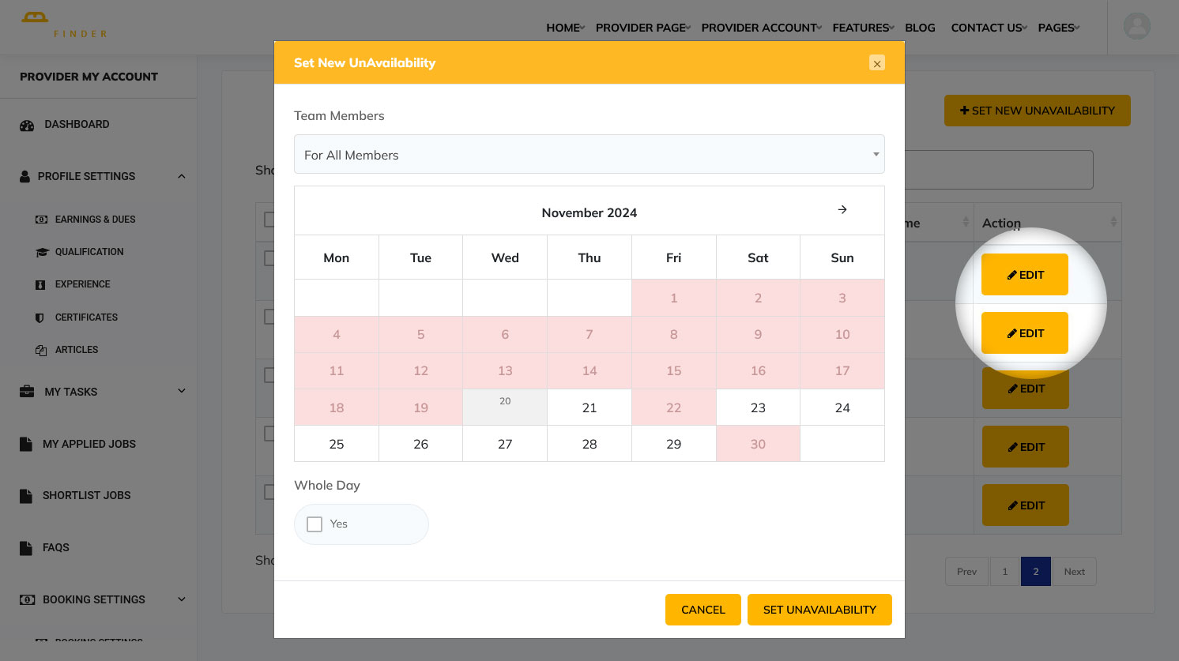Open the Features menu in navigation
Screen dimensions: 1179x661
[862, 28]
